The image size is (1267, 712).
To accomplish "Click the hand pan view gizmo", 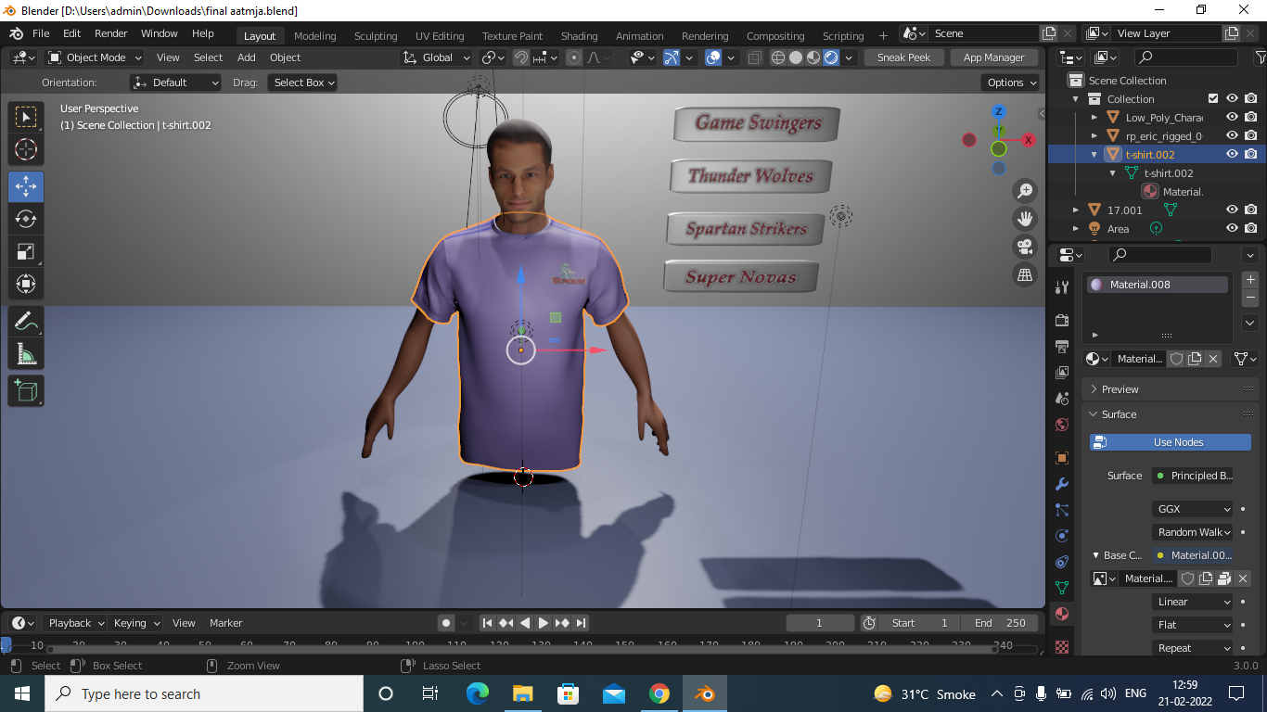I will pyautogui.click(x=1025, y=219).
